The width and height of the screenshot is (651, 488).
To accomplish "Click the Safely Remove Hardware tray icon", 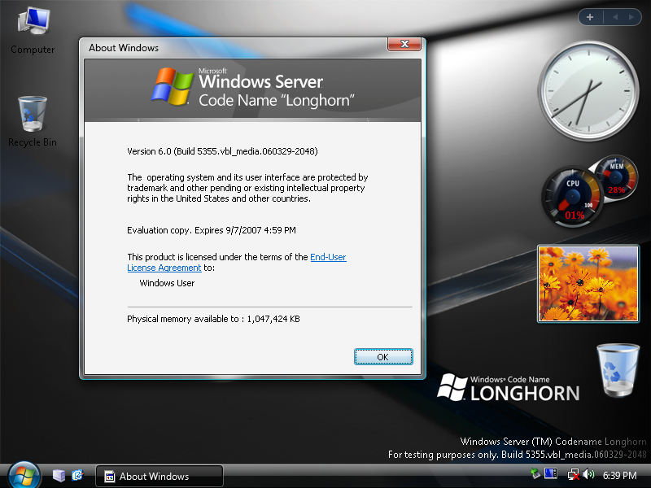I will [x=535, y=474].
